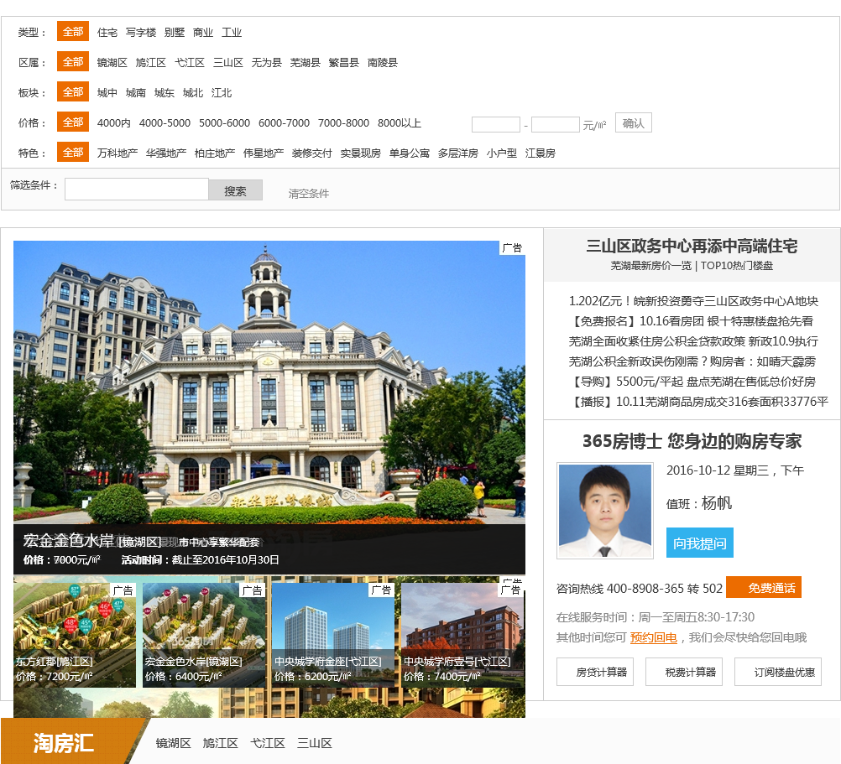Filter by feature 实景现房
Screen dimensions: 841x764
pos(361,153)
